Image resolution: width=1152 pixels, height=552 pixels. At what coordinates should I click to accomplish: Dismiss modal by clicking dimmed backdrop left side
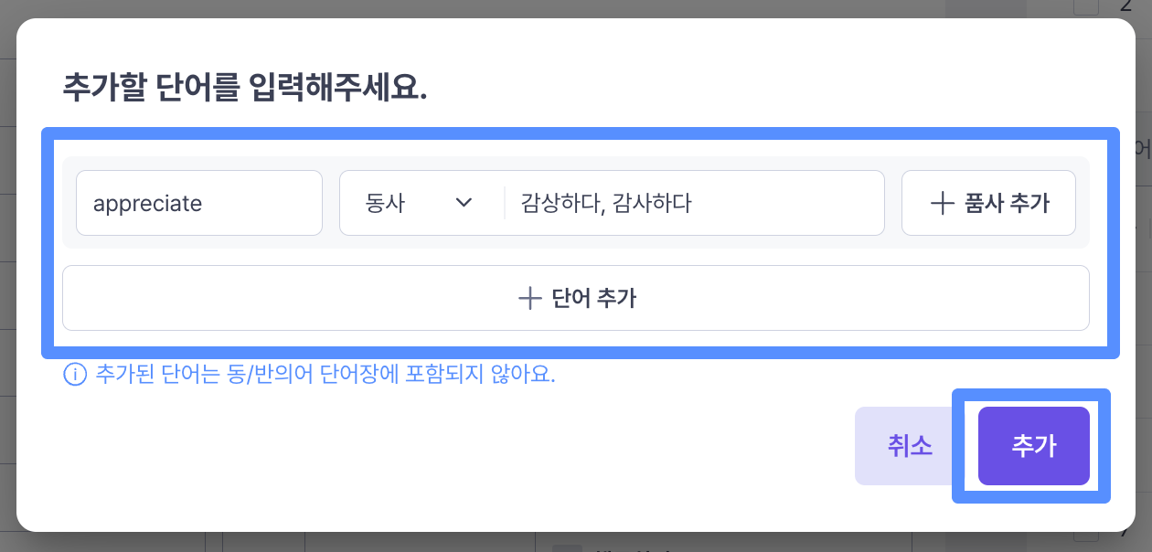point(7,274)
